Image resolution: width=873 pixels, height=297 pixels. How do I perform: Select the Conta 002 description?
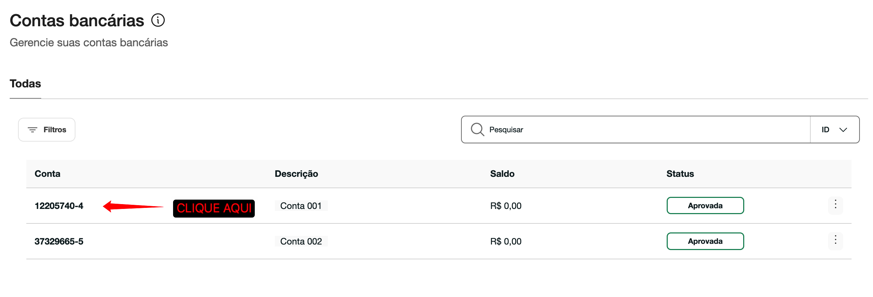coord(301,241)
